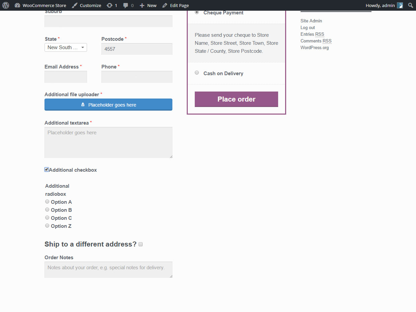Open the New content menu
Viewport: 416px width, 312px height.
click(x=148, y=5)
